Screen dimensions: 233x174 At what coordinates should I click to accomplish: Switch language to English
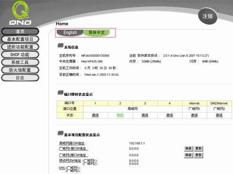(x=70, y=32)
